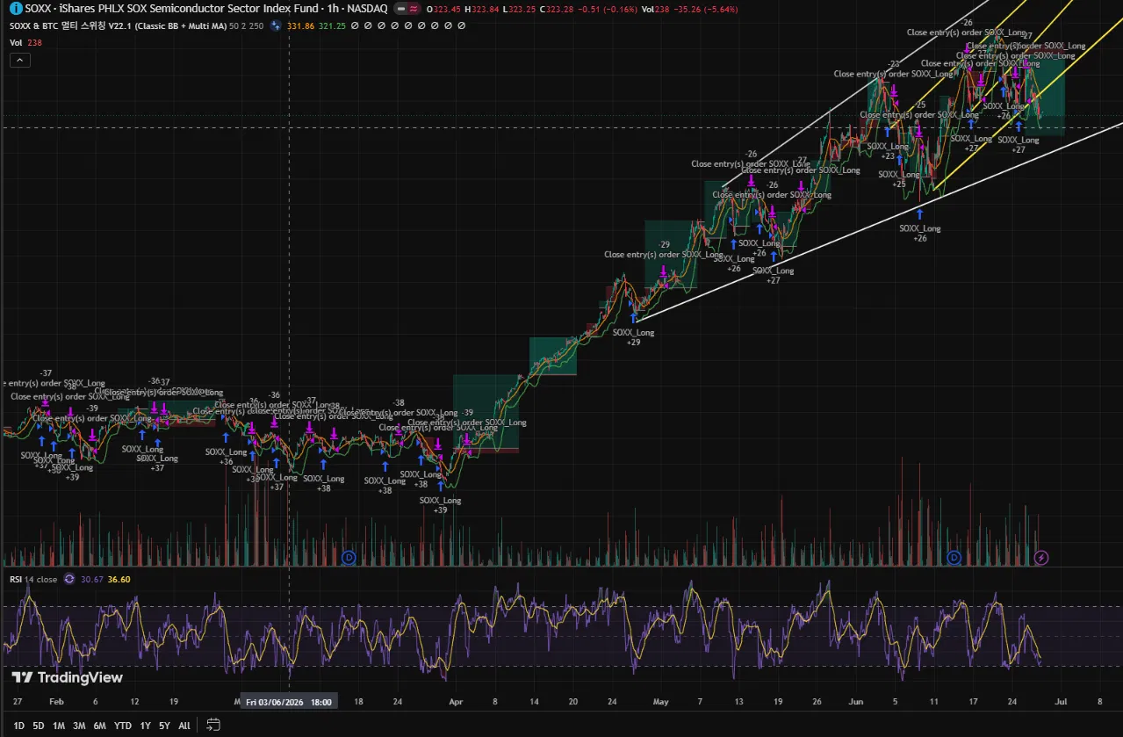The image size is (1123, 737).
Task: Select the 5D time range
Action: pyautogui.click(x=39, y=726)
